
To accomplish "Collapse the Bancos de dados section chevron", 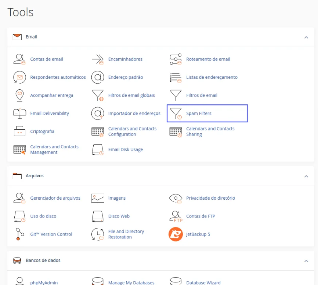I will pyautogui.click(x=306, y=261).
